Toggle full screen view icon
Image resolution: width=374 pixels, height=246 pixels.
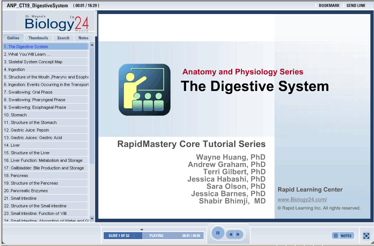pyautogui.click(x=366, y=236)
